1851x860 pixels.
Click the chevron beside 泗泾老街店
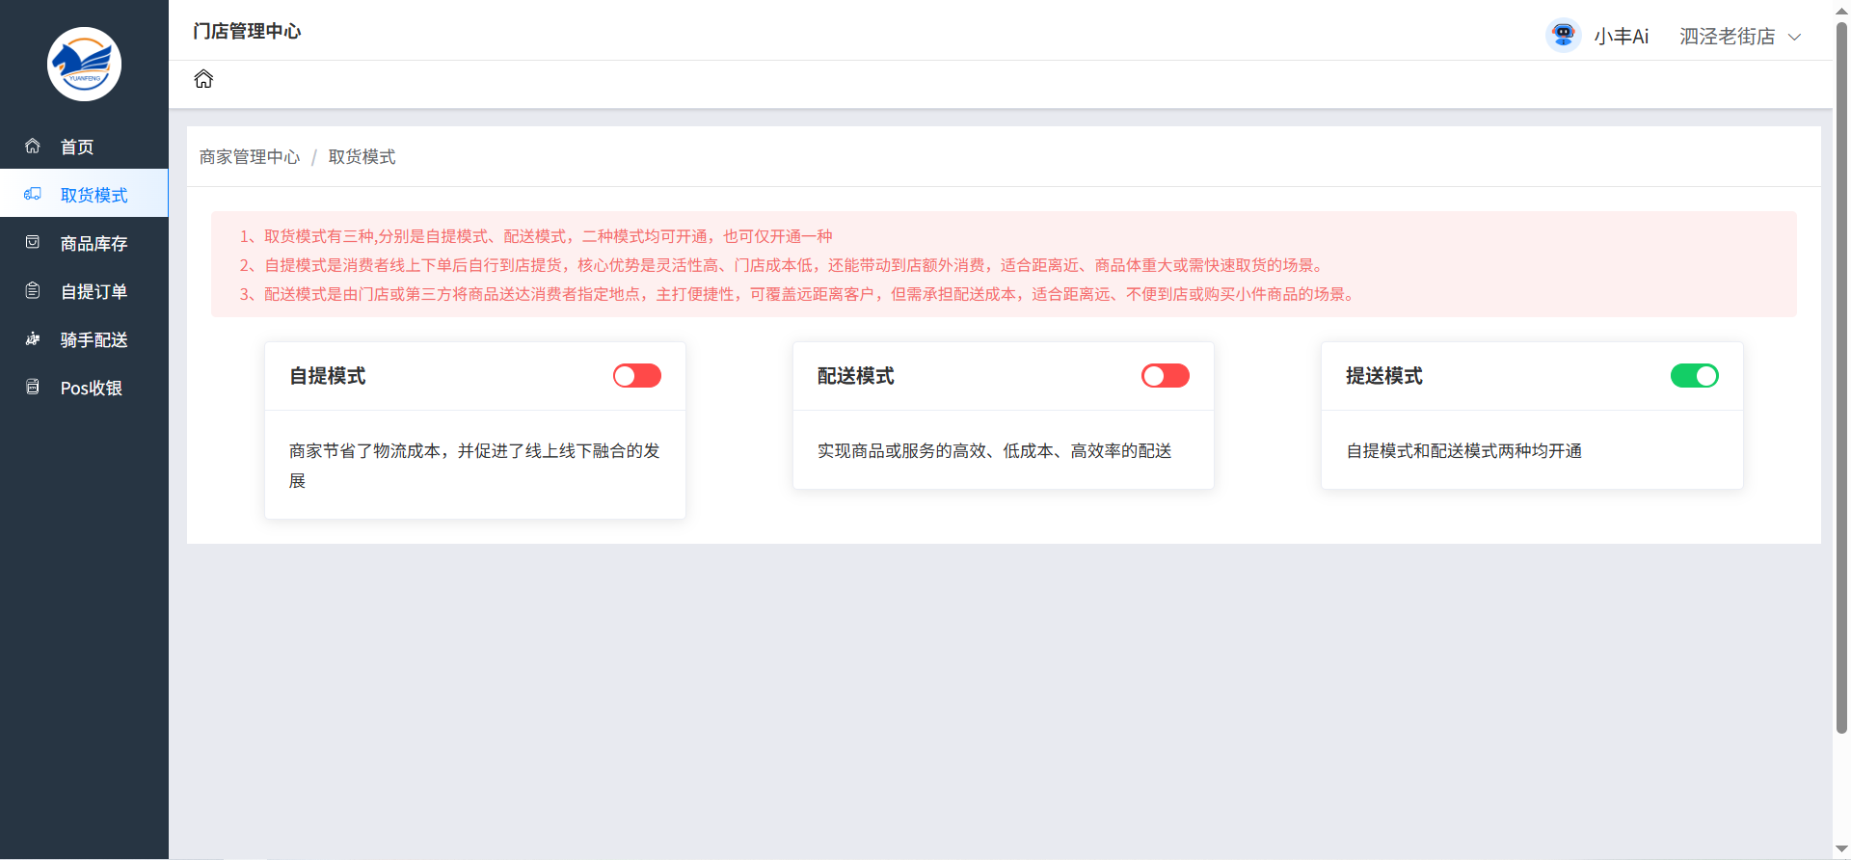(1794, 38)
